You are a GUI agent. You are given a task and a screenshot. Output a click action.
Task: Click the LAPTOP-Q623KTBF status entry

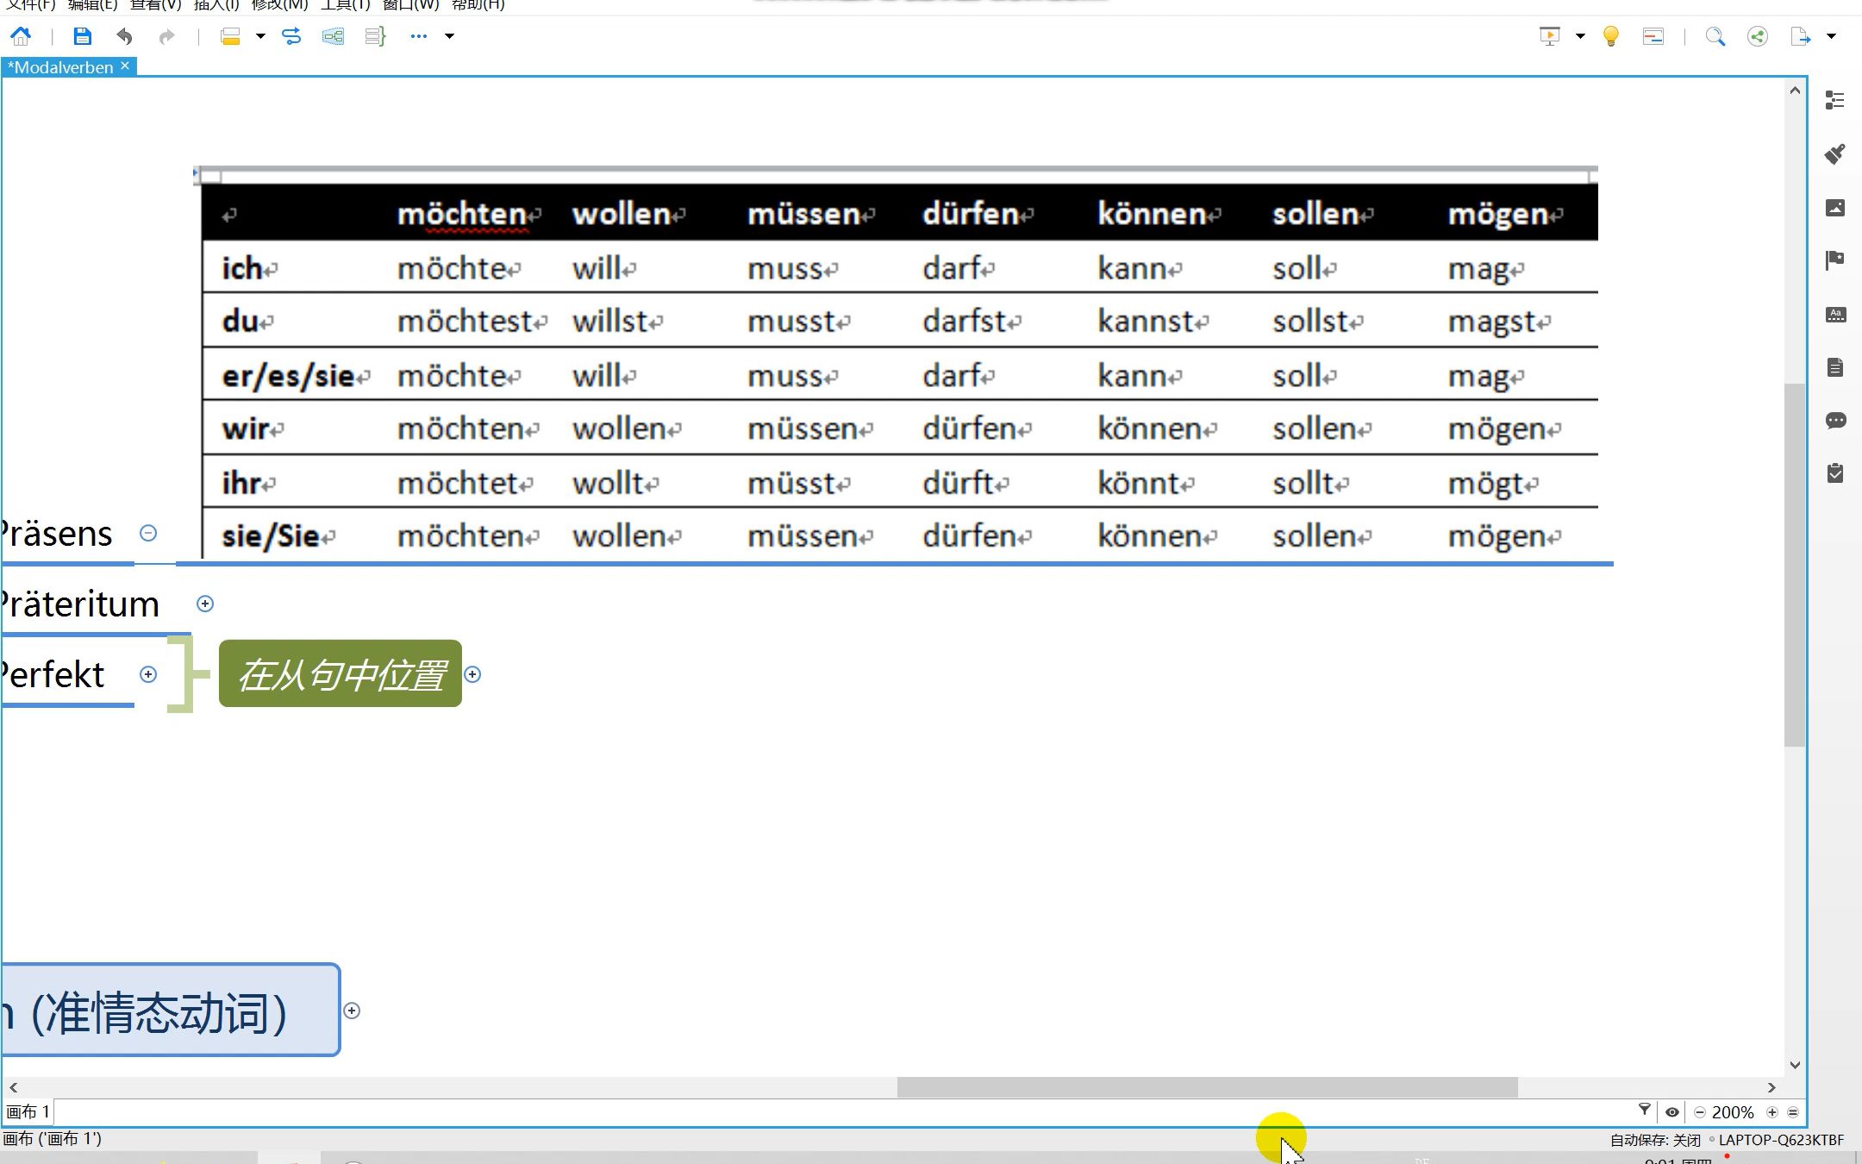click(1781, 1140)
